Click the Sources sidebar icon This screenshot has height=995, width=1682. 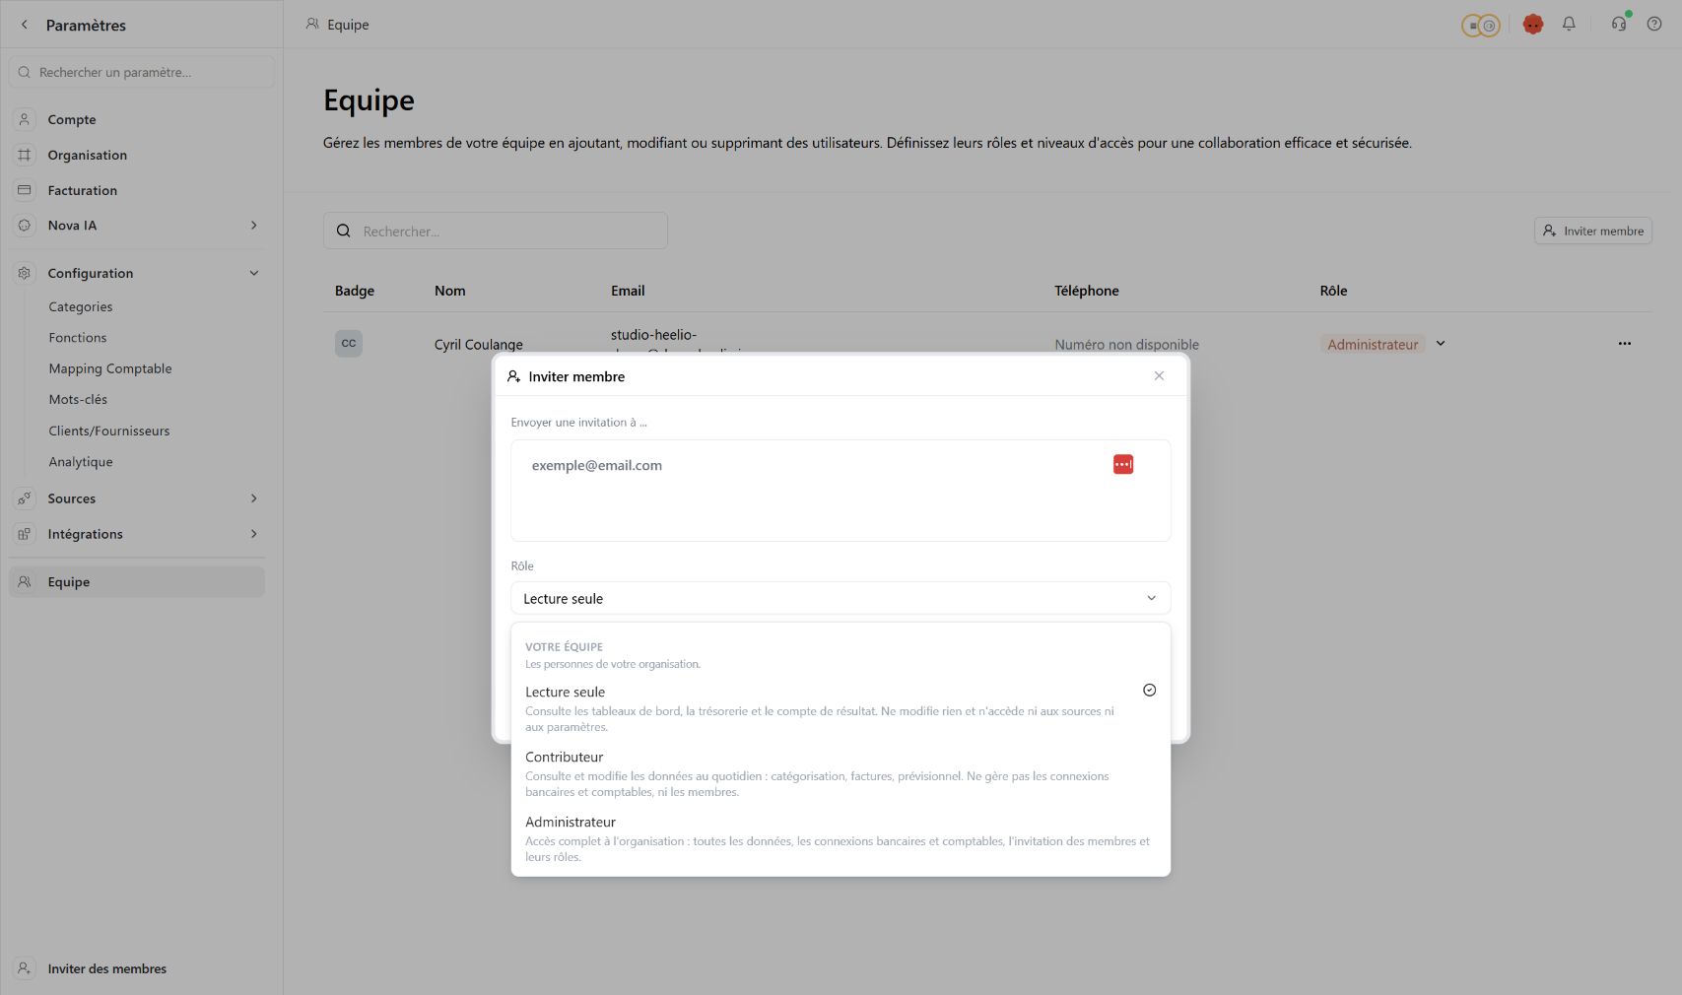click(25, 498)
